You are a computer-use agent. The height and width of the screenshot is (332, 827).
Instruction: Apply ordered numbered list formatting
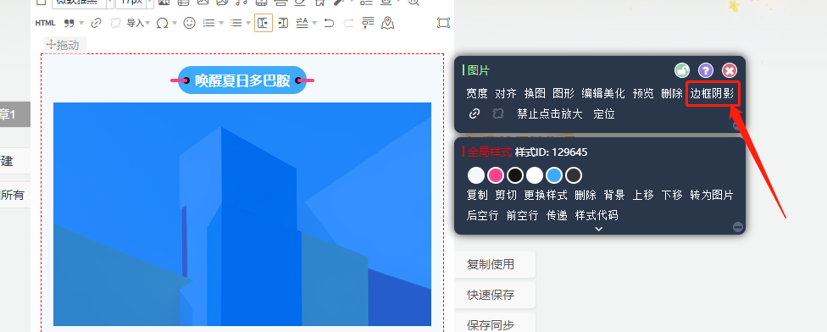coord(209,23)
